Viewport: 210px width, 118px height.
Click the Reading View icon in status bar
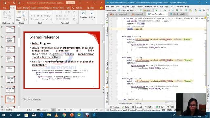[65, 110]
